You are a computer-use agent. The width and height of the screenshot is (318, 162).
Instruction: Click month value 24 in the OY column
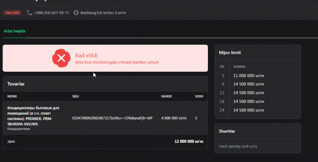click(x=222, y=110)
